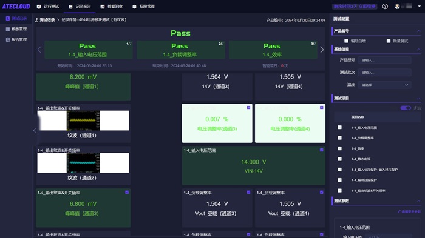425x238 pixels.
Task: Collapse the 产品编号 section
Action: tap(418, 31)
